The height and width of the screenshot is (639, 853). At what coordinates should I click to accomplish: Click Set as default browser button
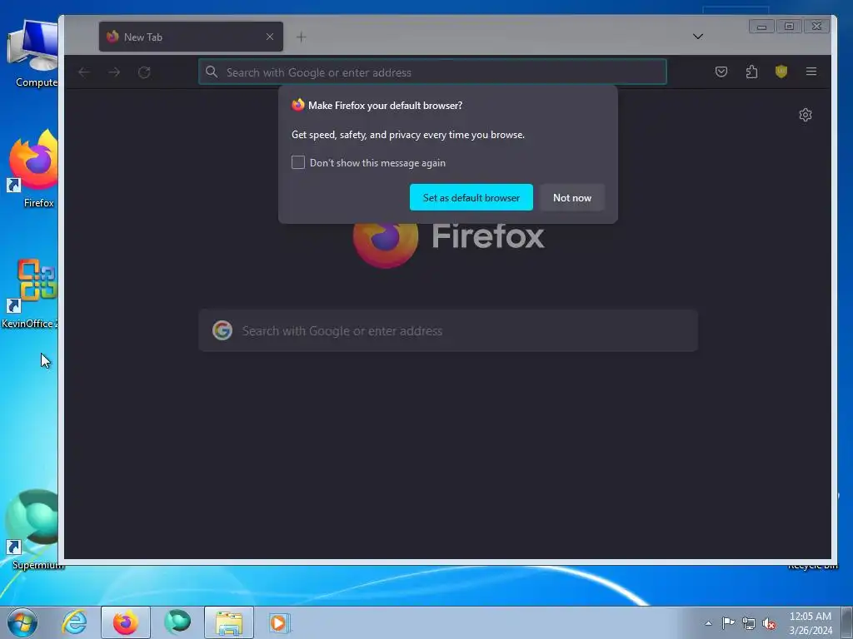471,198
